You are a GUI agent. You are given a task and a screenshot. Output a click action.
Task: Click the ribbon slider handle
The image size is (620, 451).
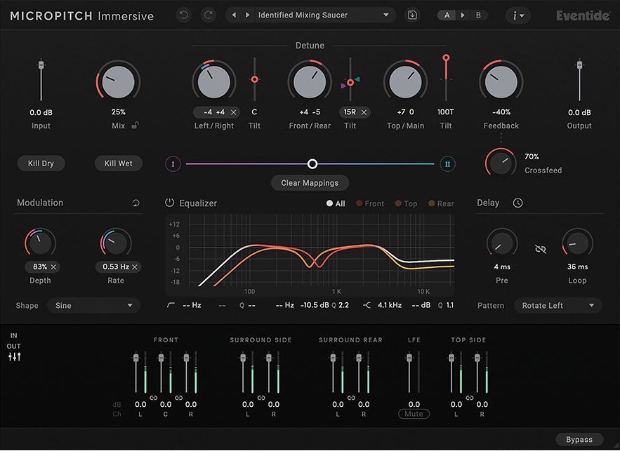point(312,163)
